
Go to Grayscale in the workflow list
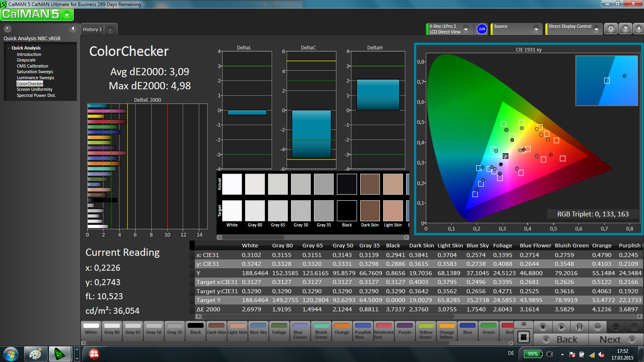pos(26,60)
